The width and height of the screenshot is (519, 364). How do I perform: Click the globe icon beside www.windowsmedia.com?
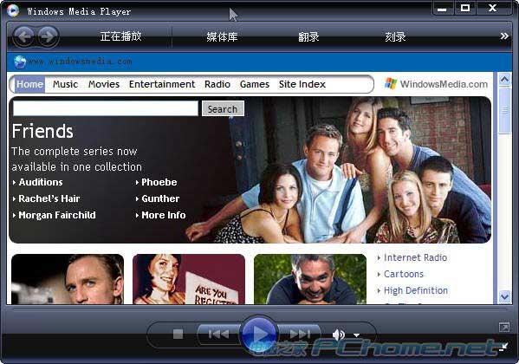pos(20,62)
